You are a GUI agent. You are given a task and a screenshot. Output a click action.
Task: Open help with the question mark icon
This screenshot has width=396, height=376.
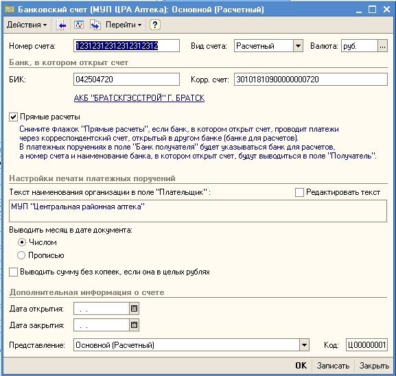154,25
